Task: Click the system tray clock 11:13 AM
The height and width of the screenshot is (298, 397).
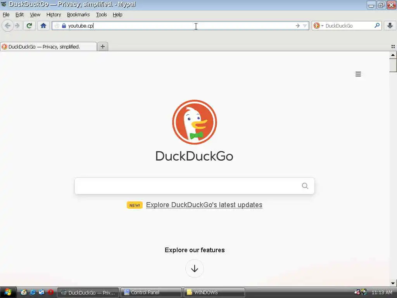Action: [x=382, y=293]
